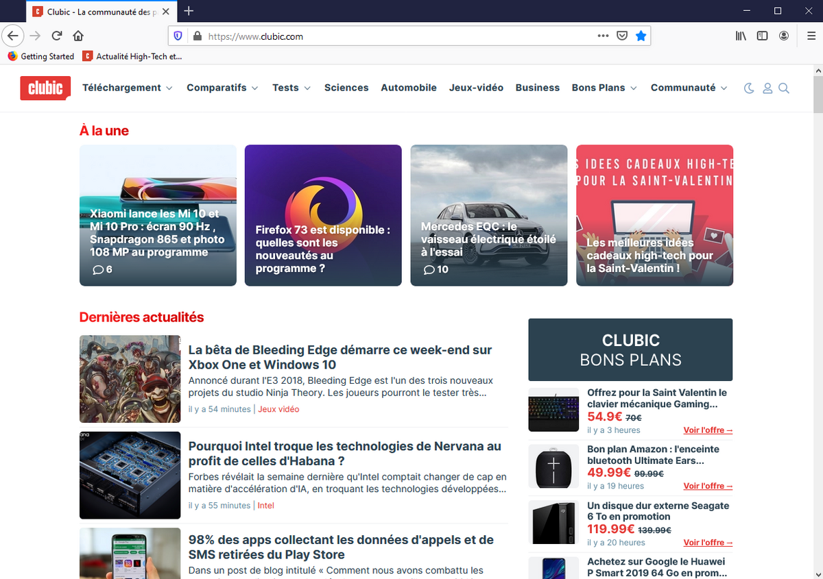Click Voir l'offre for the 119.99€ Seagate

[708, 542]
